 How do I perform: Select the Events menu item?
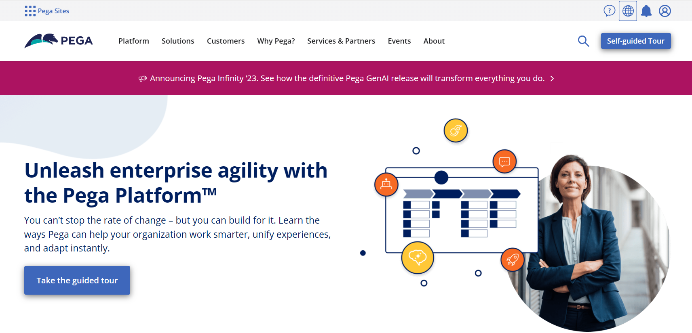399,41
